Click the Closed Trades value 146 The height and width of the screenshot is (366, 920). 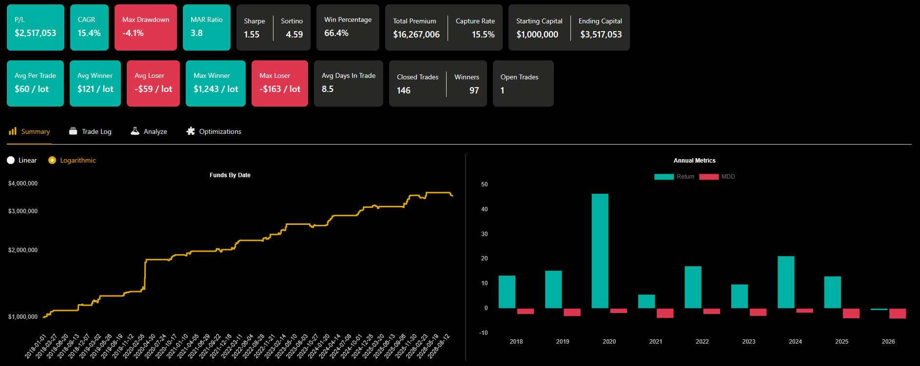coord(404,91)
